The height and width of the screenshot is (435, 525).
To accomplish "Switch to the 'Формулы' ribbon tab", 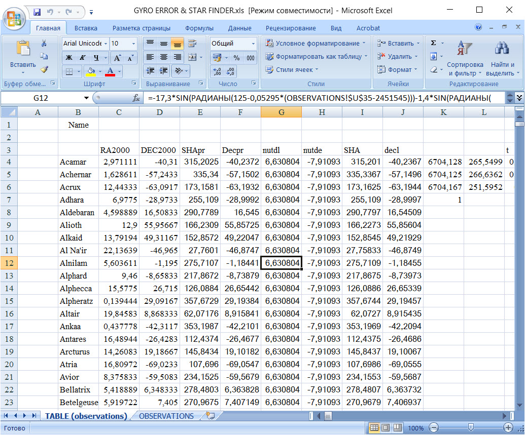I will pos(199,28).
